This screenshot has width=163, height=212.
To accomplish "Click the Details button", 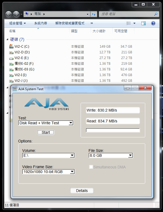I will pyautogui.click(x=82, y=191).
